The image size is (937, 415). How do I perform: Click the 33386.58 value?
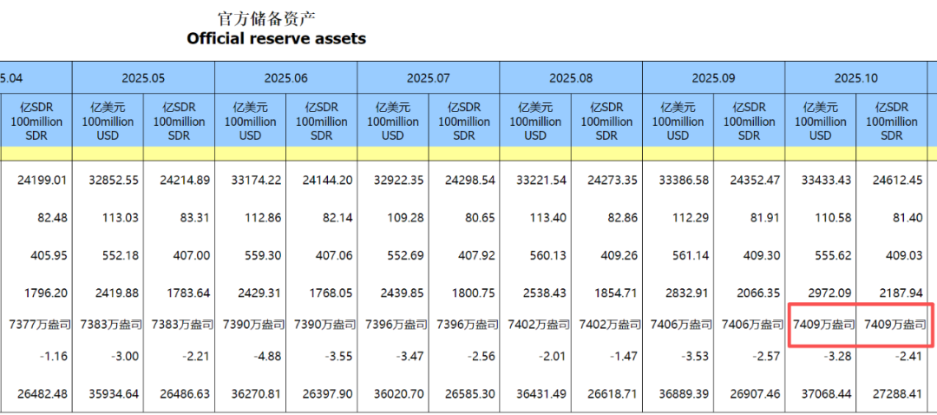pyautogui.click(x=683, y=180)
